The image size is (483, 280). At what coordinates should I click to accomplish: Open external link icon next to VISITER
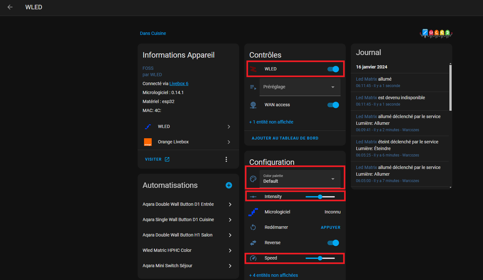coord(167,159)
